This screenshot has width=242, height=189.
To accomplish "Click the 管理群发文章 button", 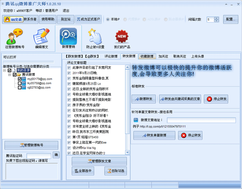I will [x=99, y=161].
